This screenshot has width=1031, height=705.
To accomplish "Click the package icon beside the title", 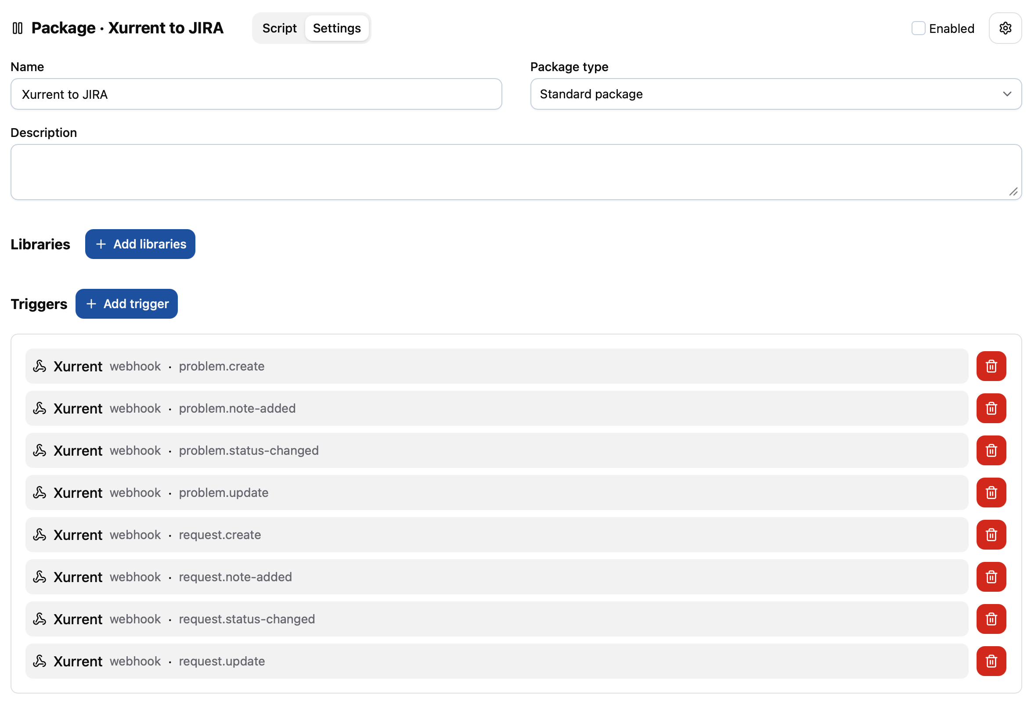I will 18,29.
